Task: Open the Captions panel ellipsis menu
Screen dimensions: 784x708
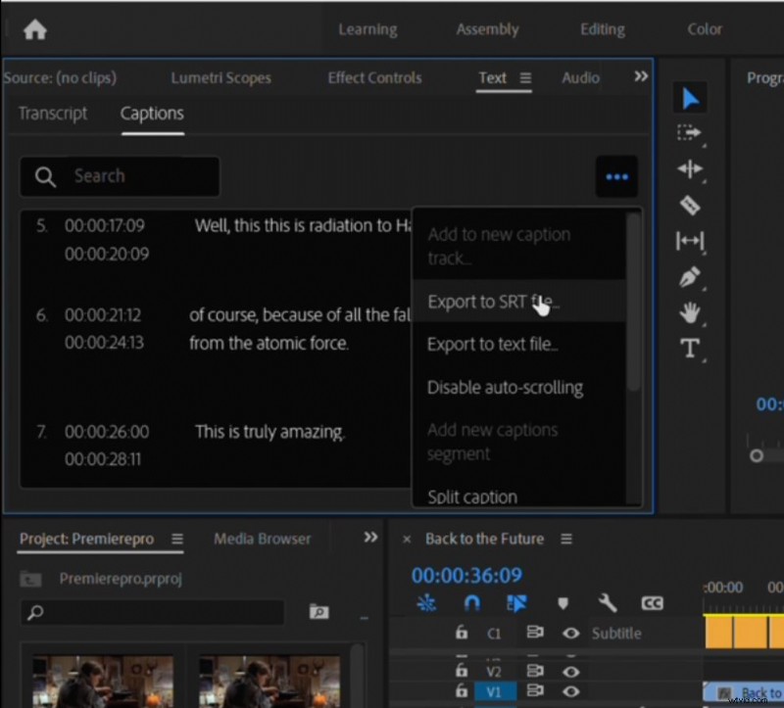Action: pyautogui.click(x=616, y=176)
